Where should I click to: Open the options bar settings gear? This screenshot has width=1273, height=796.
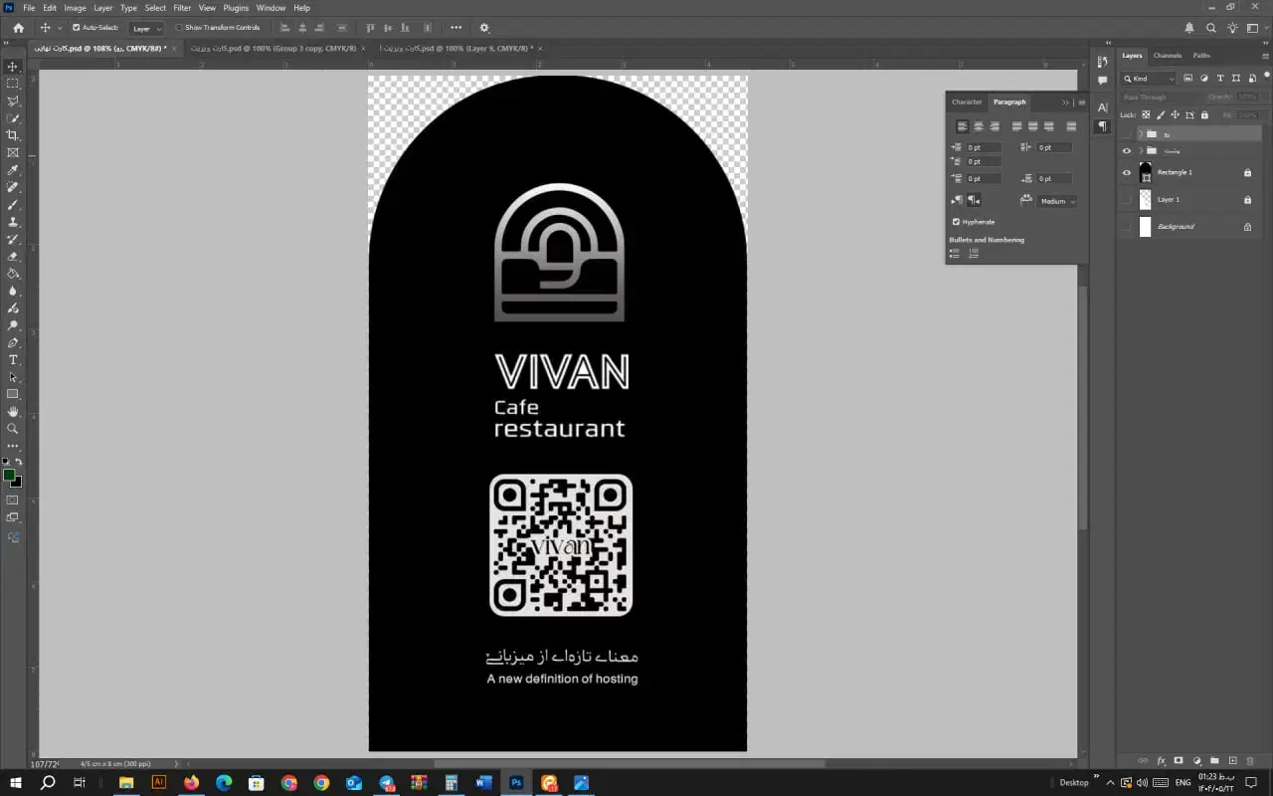484,28
